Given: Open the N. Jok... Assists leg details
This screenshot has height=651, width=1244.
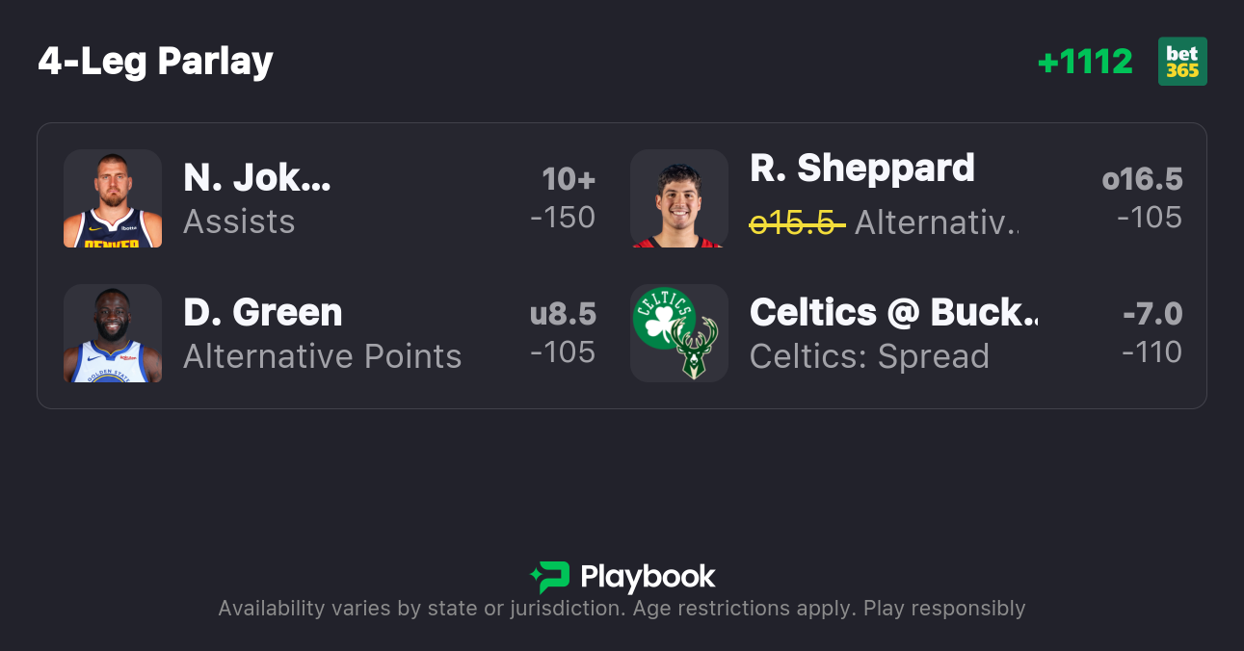Looking at the screenshot, I should pos(255,178).
